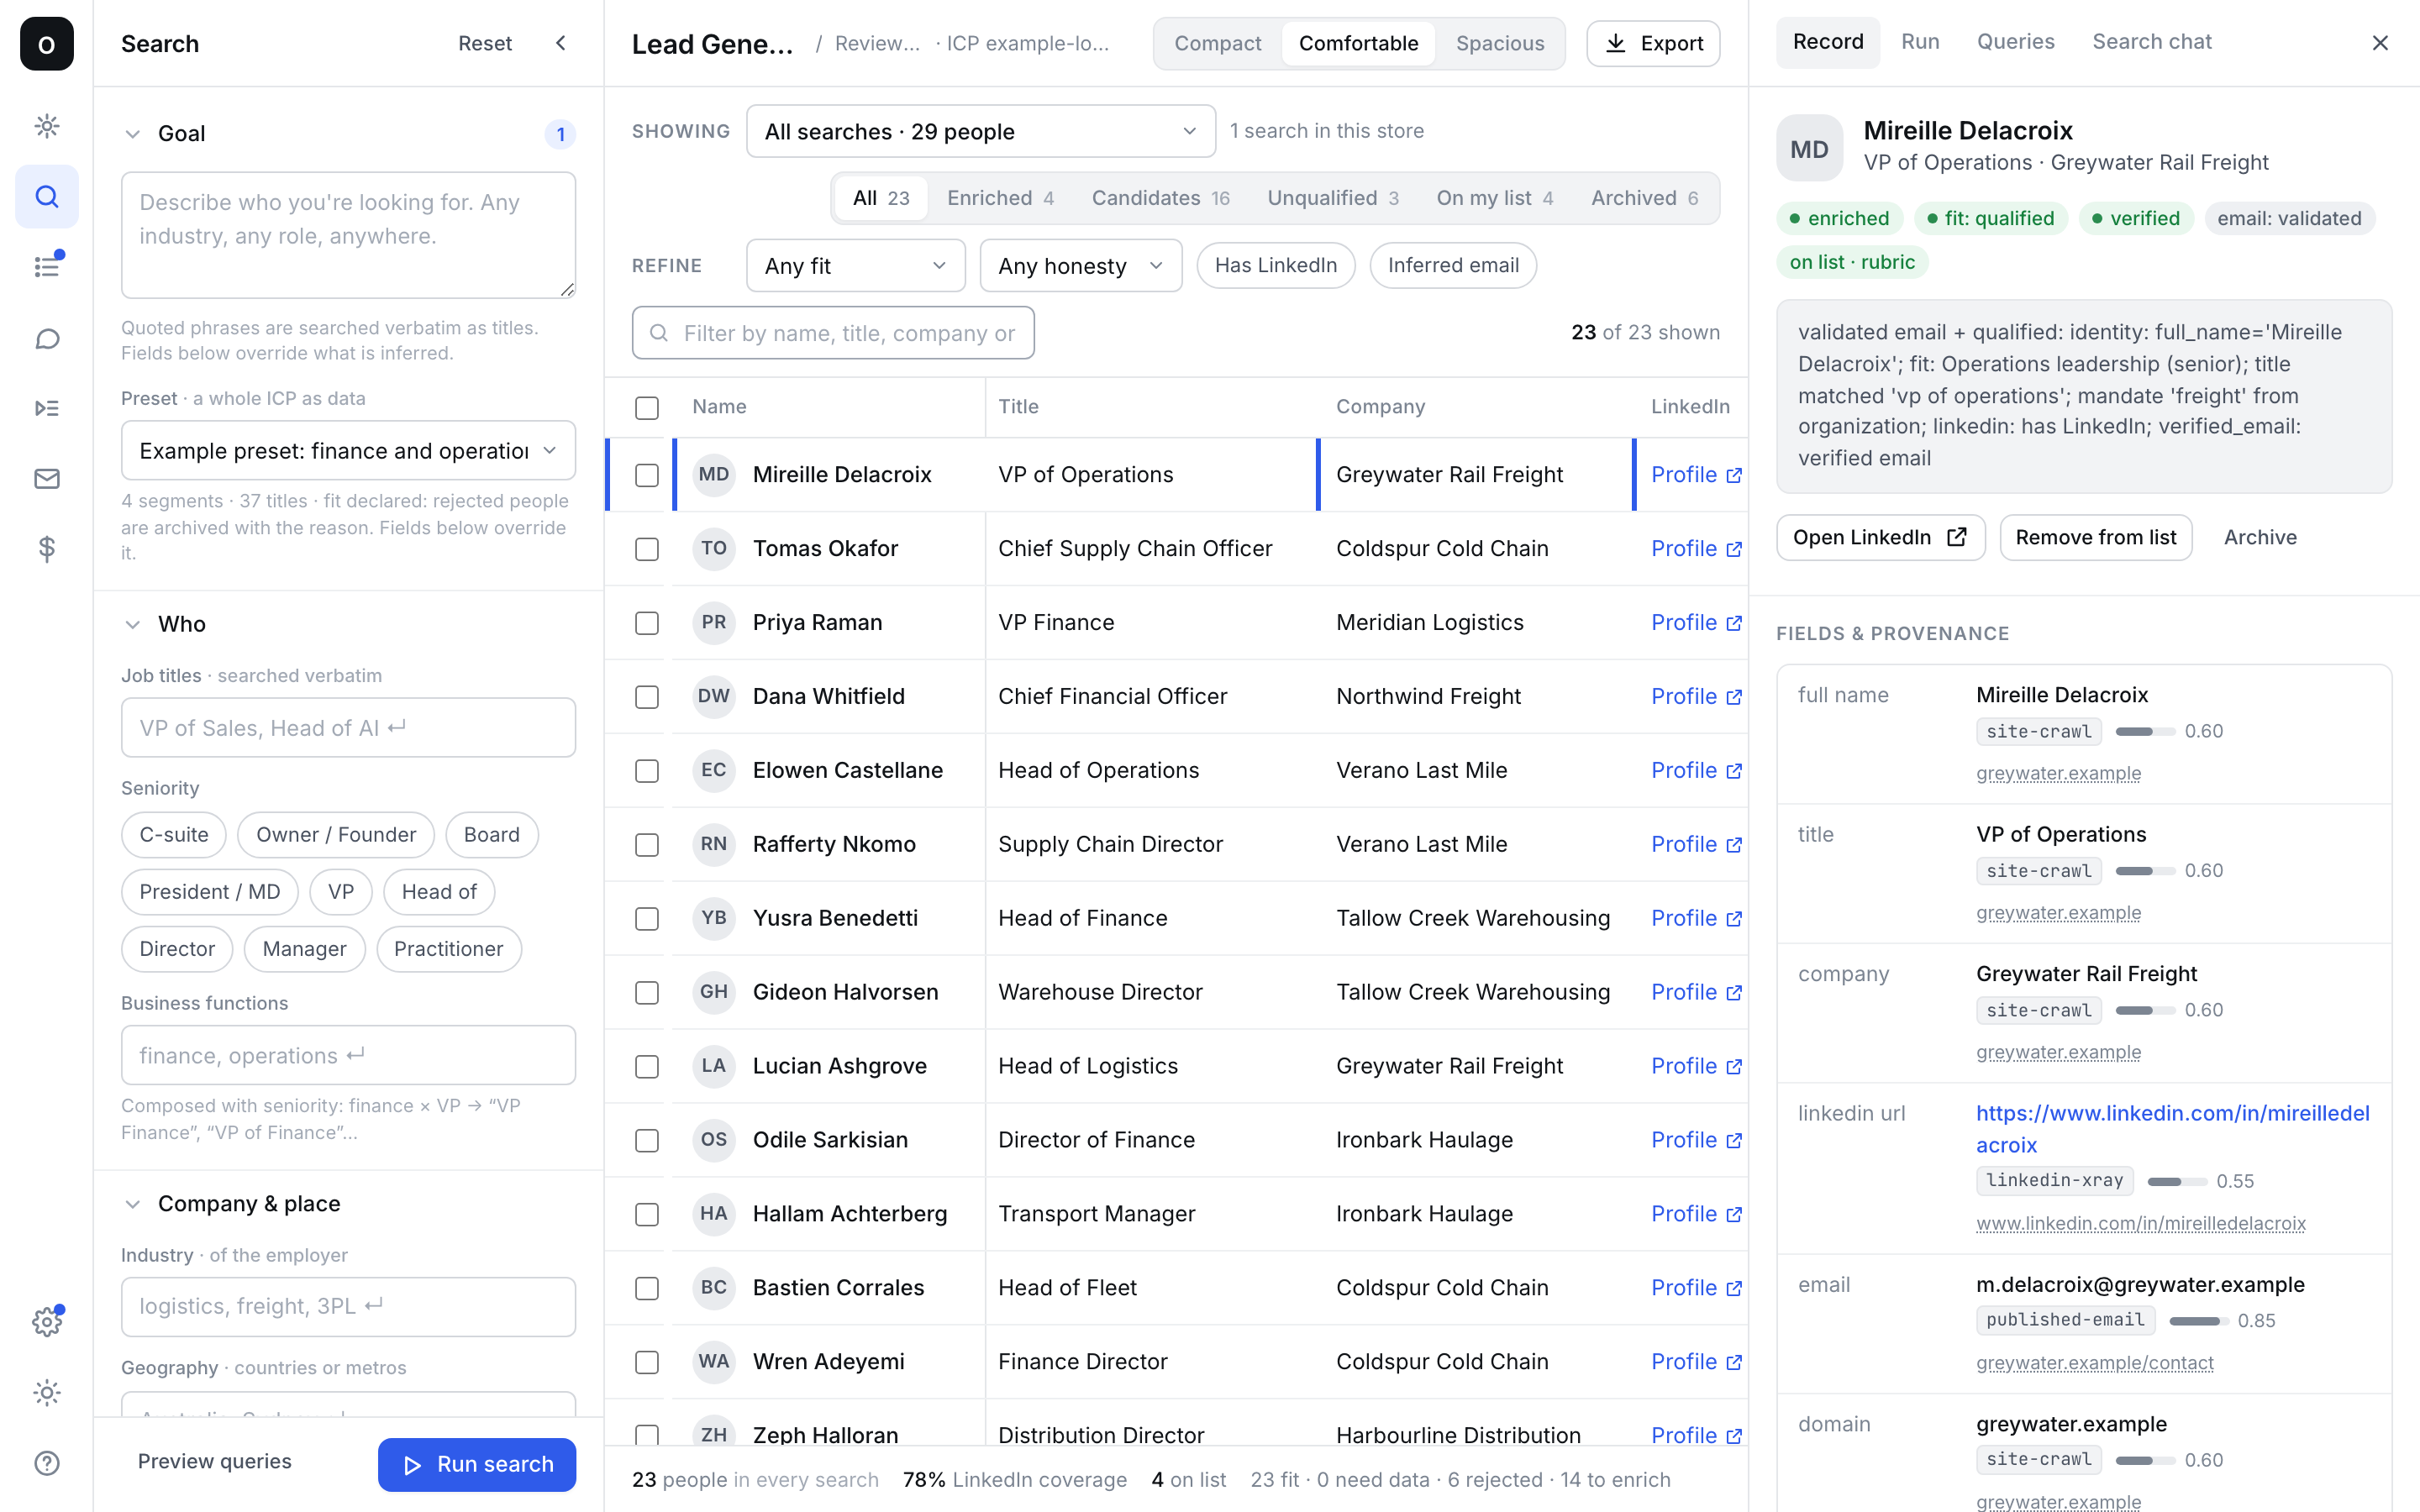Click Remove from list button
The image size is (2420, 1512).
point(2095,537)
